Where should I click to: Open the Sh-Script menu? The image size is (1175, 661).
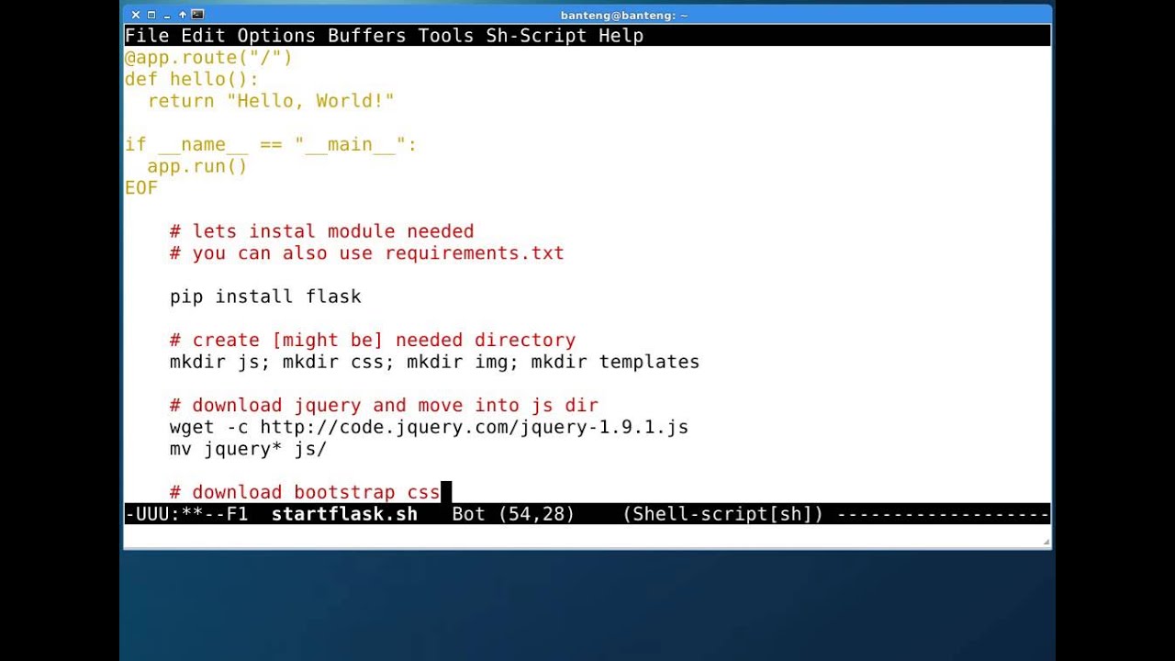point(536,36)
